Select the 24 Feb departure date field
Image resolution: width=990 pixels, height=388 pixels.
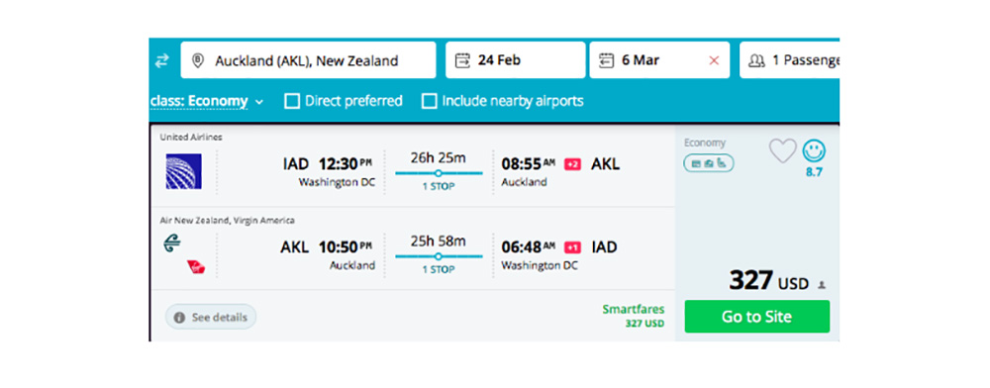click(515, 60)
